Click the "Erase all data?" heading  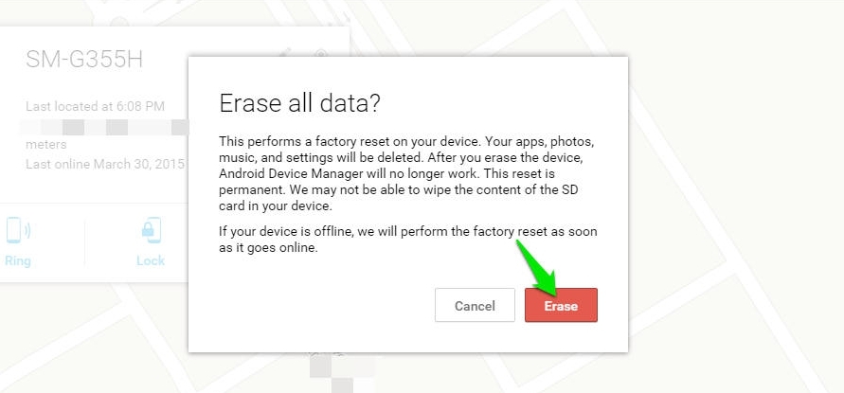click(x=300, y=103)
